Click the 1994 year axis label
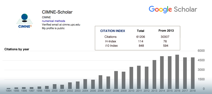 click(x=8, y=91)
